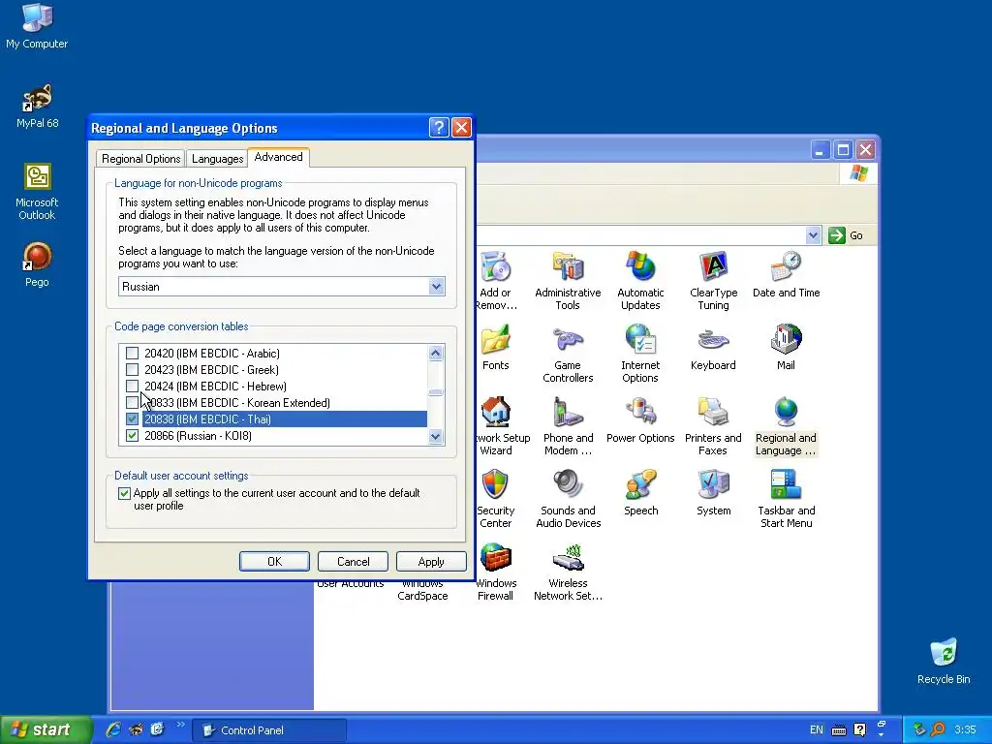Open the Mail applet
This screenshot has width=992, height=744.
click(x=786, y=348)
